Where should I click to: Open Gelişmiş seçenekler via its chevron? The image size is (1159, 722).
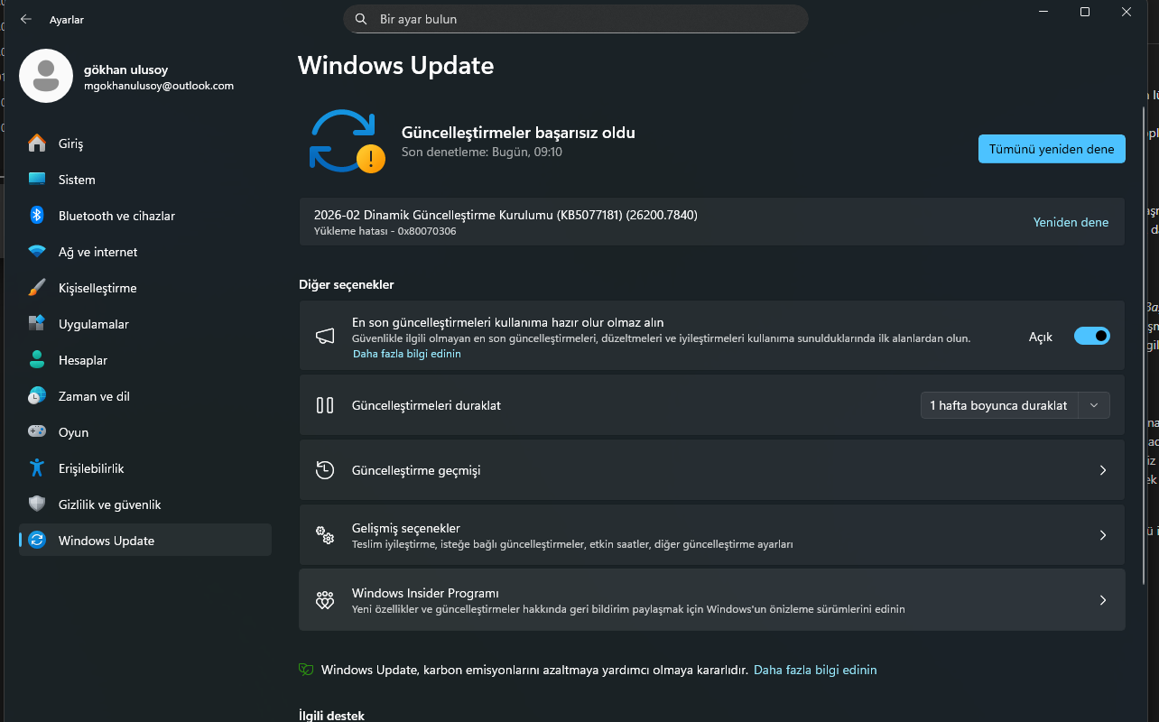click(1102, 535)
